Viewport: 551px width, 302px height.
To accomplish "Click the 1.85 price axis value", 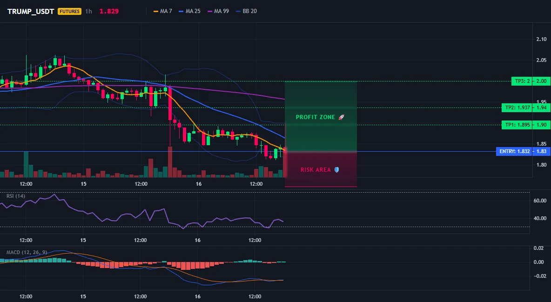I will tap(541, 144).
